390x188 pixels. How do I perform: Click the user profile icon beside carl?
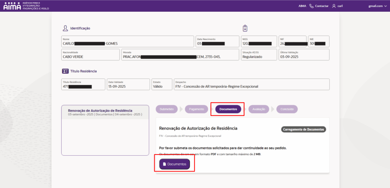tap(334, 6)
